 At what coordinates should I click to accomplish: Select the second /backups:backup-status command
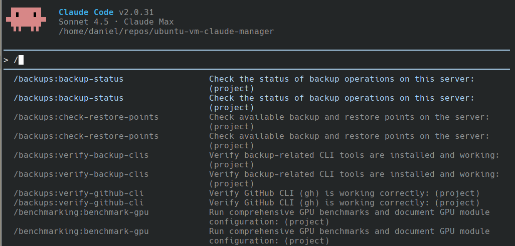(69, 98)
